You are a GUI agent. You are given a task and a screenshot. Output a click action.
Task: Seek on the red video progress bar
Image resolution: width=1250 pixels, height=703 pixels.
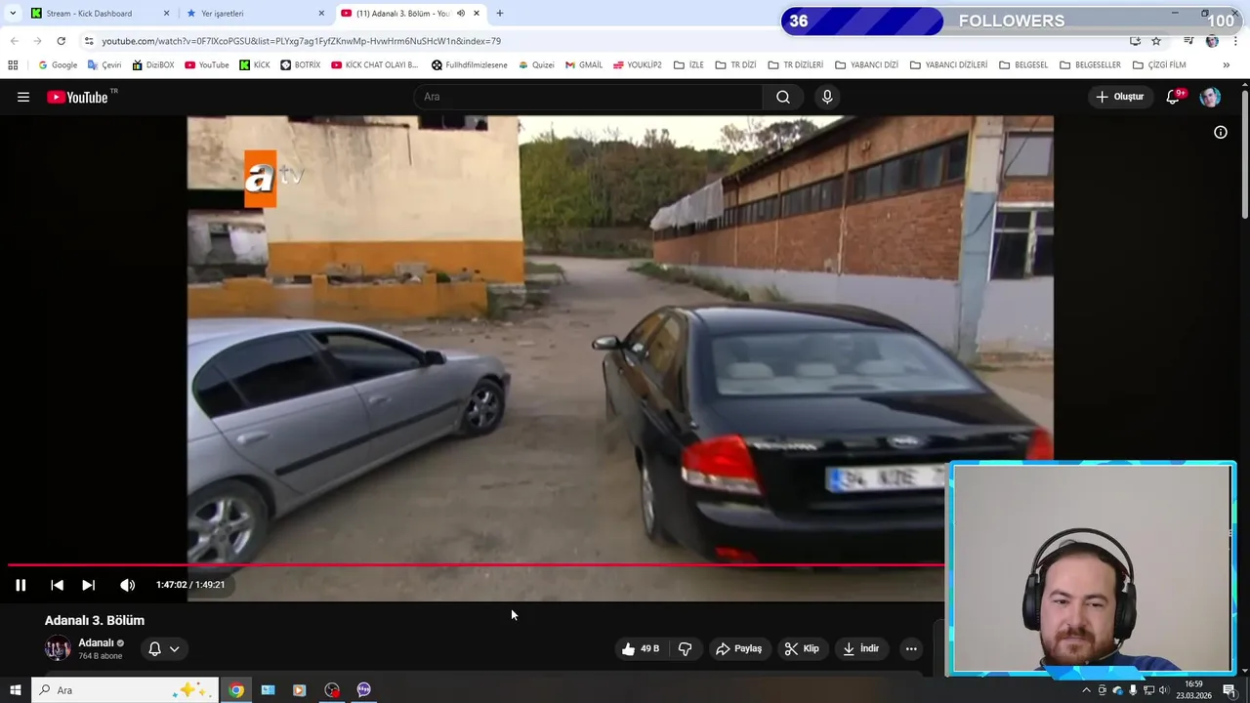[477, 564]
